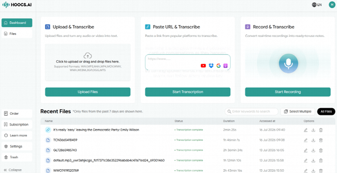Screen dimensions: 337x173
Task: Open the Emily Wilson transcription file
Action: [96, 130]
